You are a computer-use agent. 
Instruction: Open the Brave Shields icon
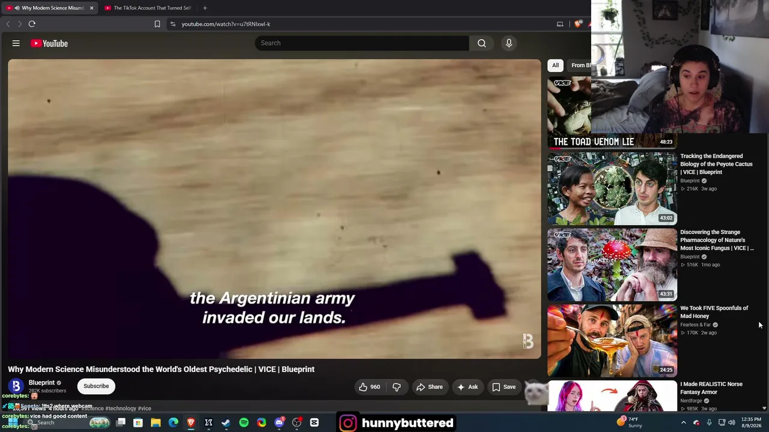[578, 24]
